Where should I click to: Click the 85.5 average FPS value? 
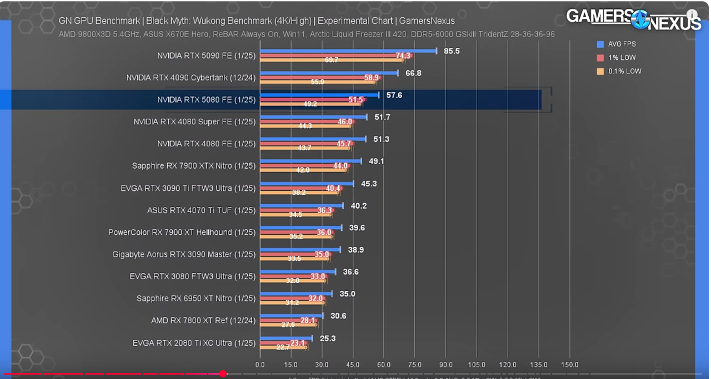(451, 51)
